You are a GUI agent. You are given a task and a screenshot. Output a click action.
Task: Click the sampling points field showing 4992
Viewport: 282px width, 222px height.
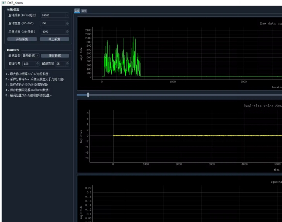52,32
